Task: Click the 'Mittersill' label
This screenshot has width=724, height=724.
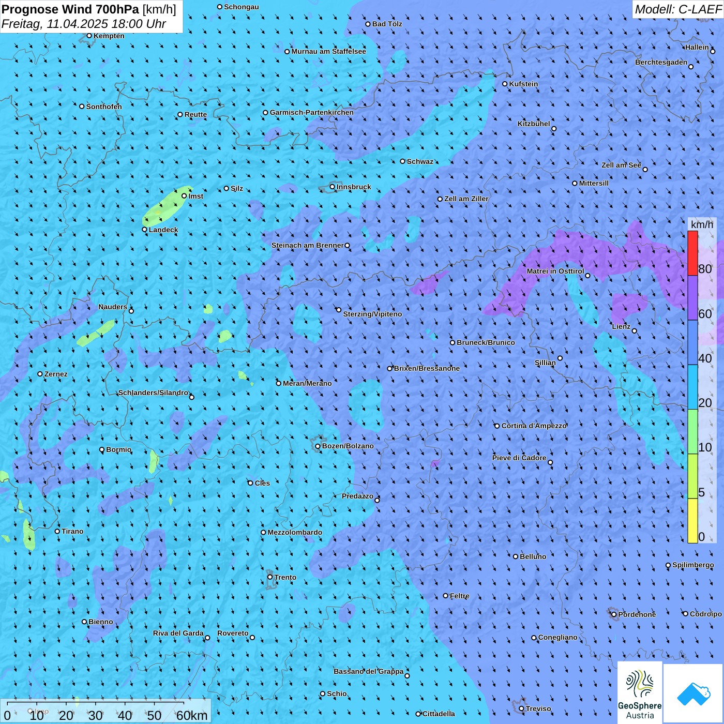Action: [x=594, y=183]
